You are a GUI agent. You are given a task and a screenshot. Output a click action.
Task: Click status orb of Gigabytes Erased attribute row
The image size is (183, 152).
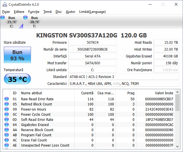7,125
